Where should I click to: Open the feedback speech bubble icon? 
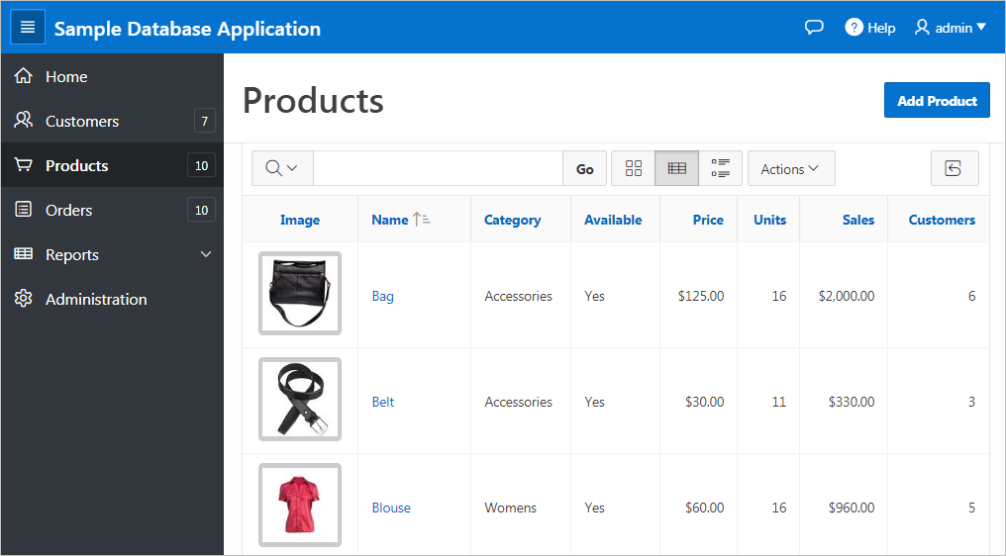[814, 28]
